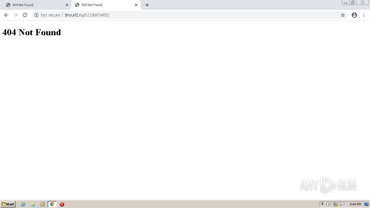This screenshot has width=370, height=208.
Task: Close the first 404 Not Found tab
Action: (67, 5)
